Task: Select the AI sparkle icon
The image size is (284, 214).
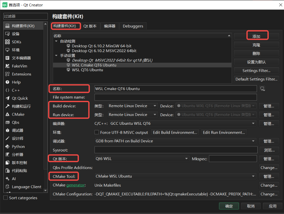Action: click(7, 179)
